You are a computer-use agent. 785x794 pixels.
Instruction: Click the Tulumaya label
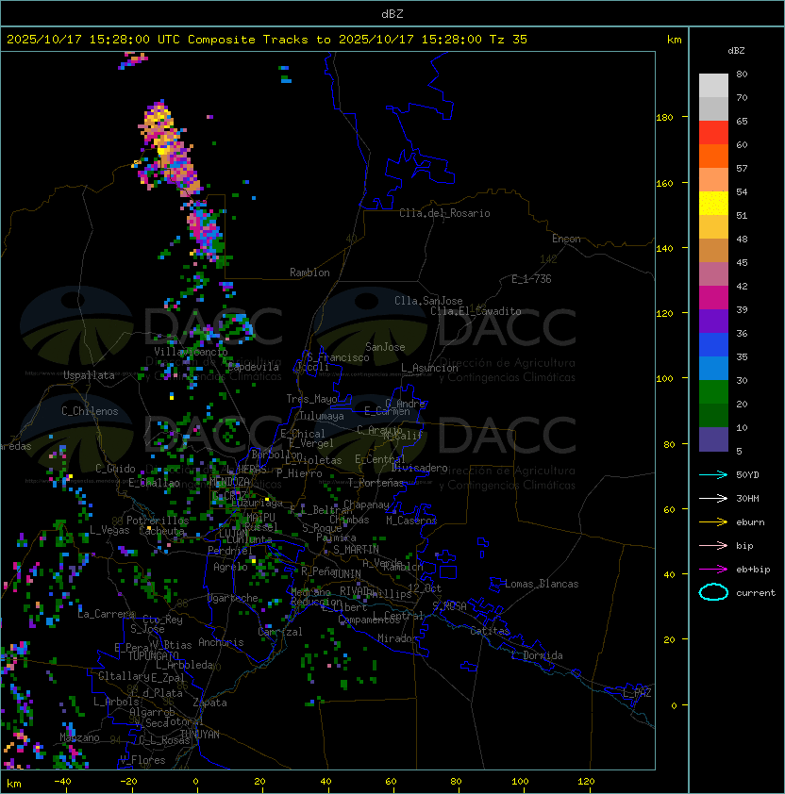(322, 416)
